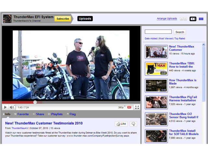Open thumbnail of SOFTAIL Models install video
The height and width of the screenshot is (156, 208).
156,136
